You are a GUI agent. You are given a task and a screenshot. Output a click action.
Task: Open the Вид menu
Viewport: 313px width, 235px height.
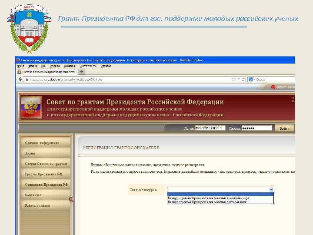pos(43,66)
